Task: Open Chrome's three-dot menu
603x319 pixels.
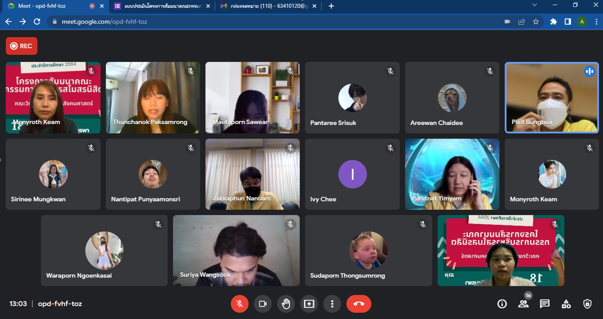Action: (x=596, y=22)
